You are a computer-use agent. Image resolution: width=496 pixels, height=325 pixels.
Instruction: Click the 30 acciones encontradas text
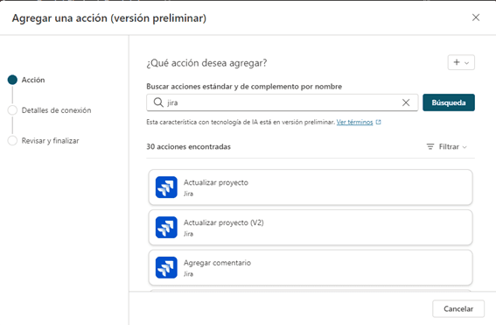pyautogui.click(x=189, y=146)
